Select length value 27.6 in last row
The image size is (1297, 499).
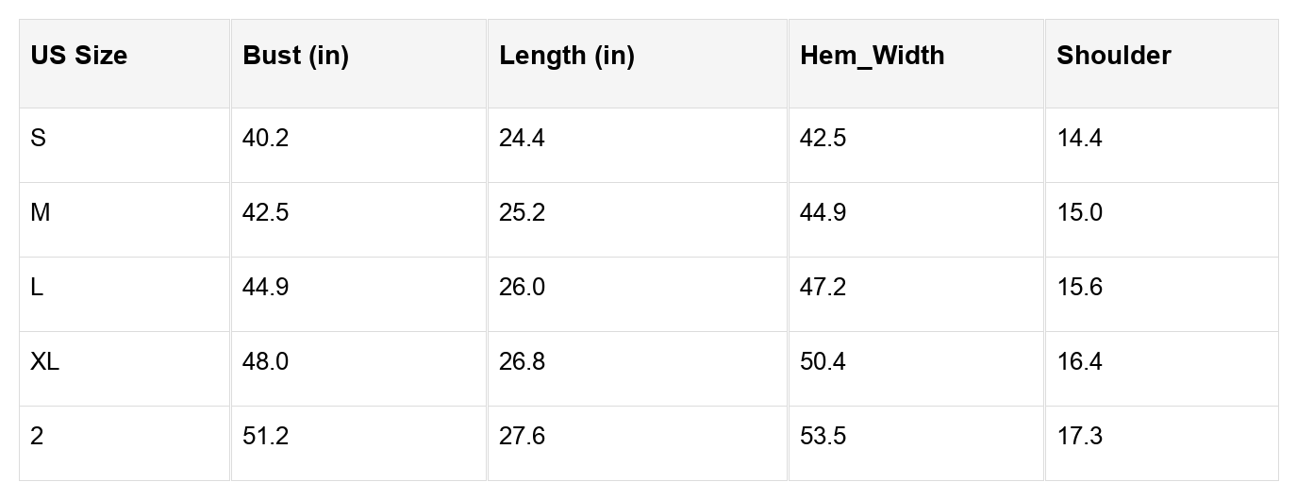[x=522, y=437]
